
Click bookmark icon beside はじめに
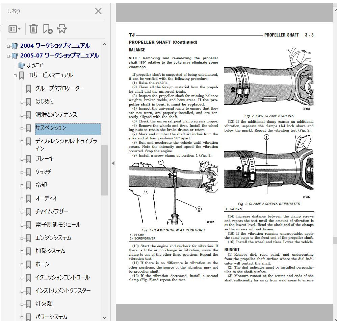[x=28, y=102]
